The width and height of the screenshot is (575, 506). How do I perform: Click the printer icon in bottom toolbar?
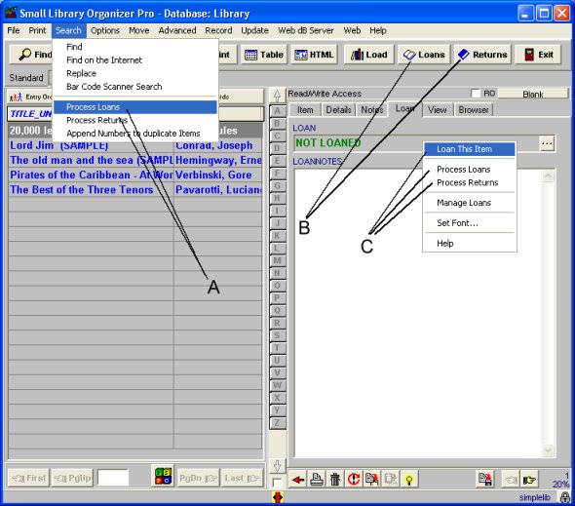click(x=317, y=480)
